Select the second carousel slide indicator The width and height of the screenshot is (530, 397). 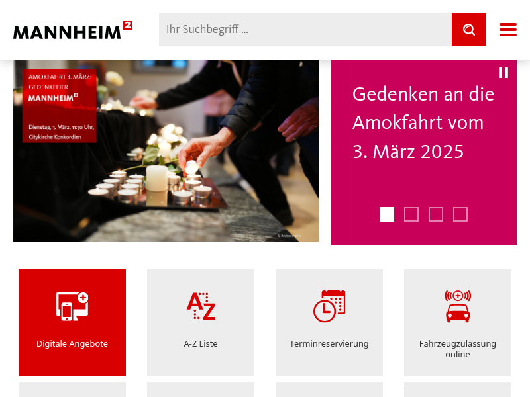[x=411, y=214]
